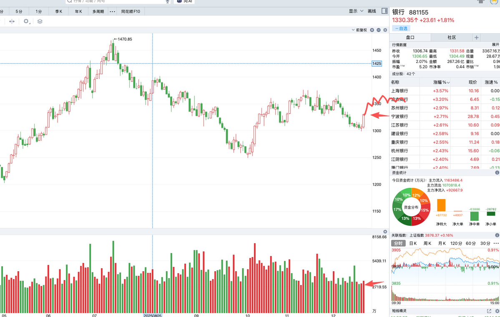The width and height of the screenshot is (500, 317).
Task: Open main chart gear settings icon
Action: [385, 30]
